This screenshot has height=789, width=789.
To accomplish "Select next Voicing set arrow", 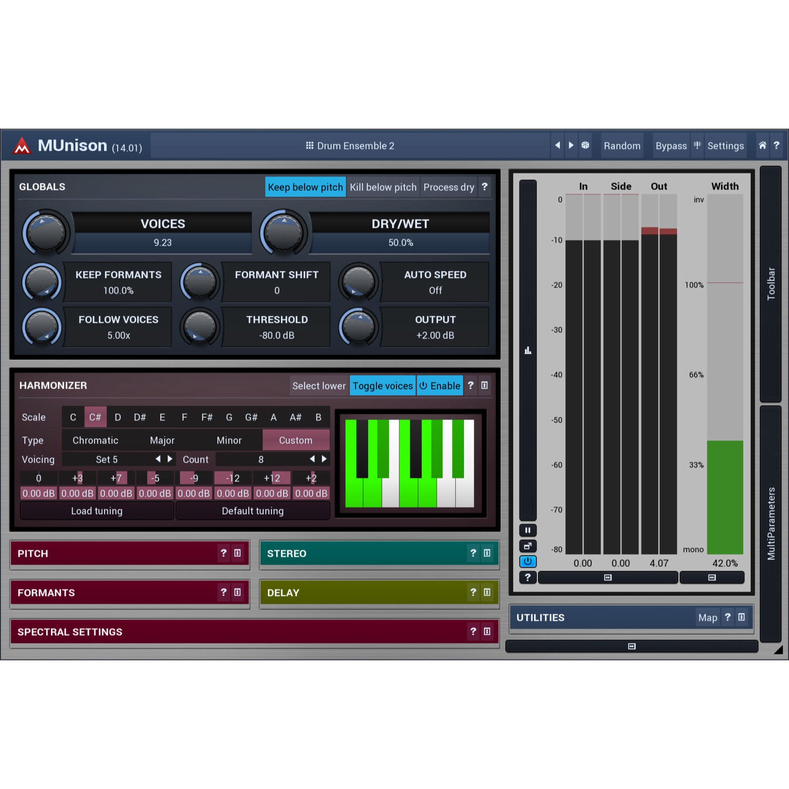I will tap(170, 459).
